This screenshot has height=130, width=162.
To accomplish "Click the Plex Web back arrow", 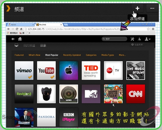I will click(x=13, y=39).
